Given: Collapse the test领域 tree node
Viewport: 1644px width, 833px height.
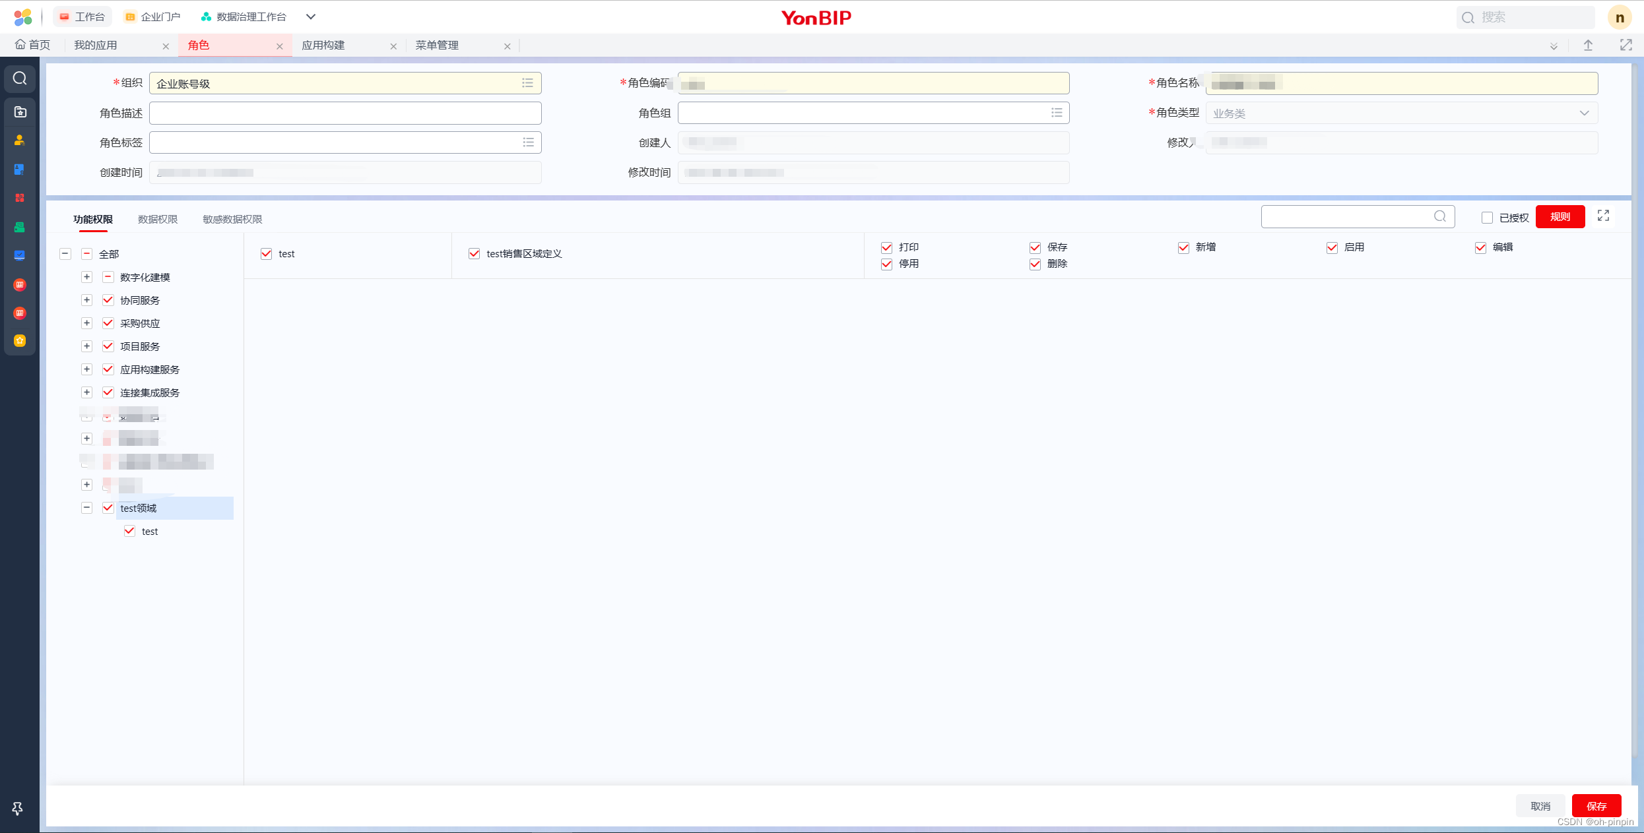Looking at the screenshot, I should point(86,508).
